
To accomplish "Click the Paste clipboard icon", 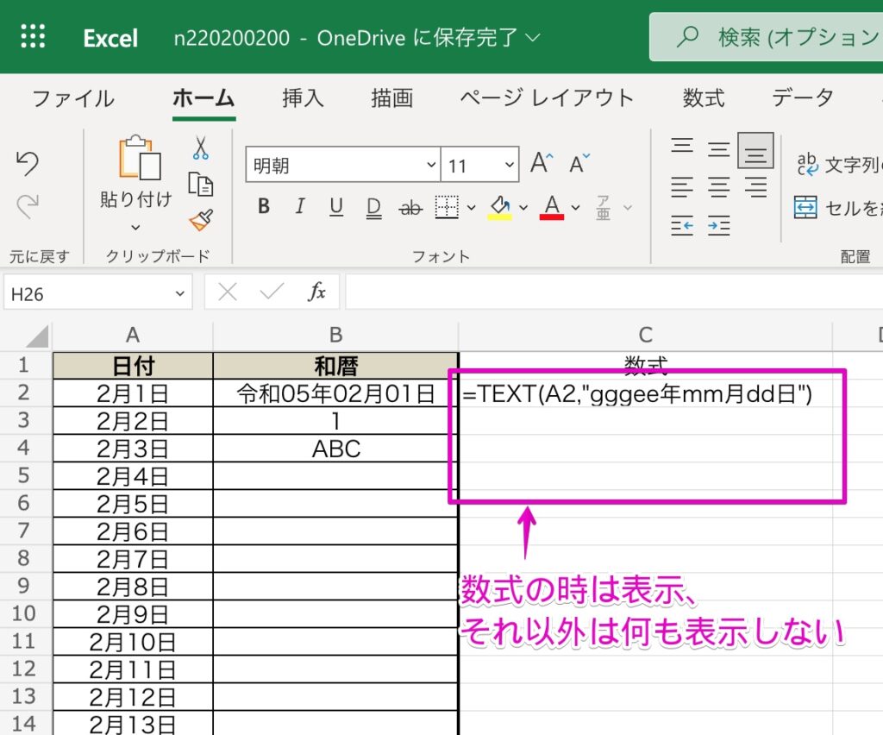I will click(139, 157).
